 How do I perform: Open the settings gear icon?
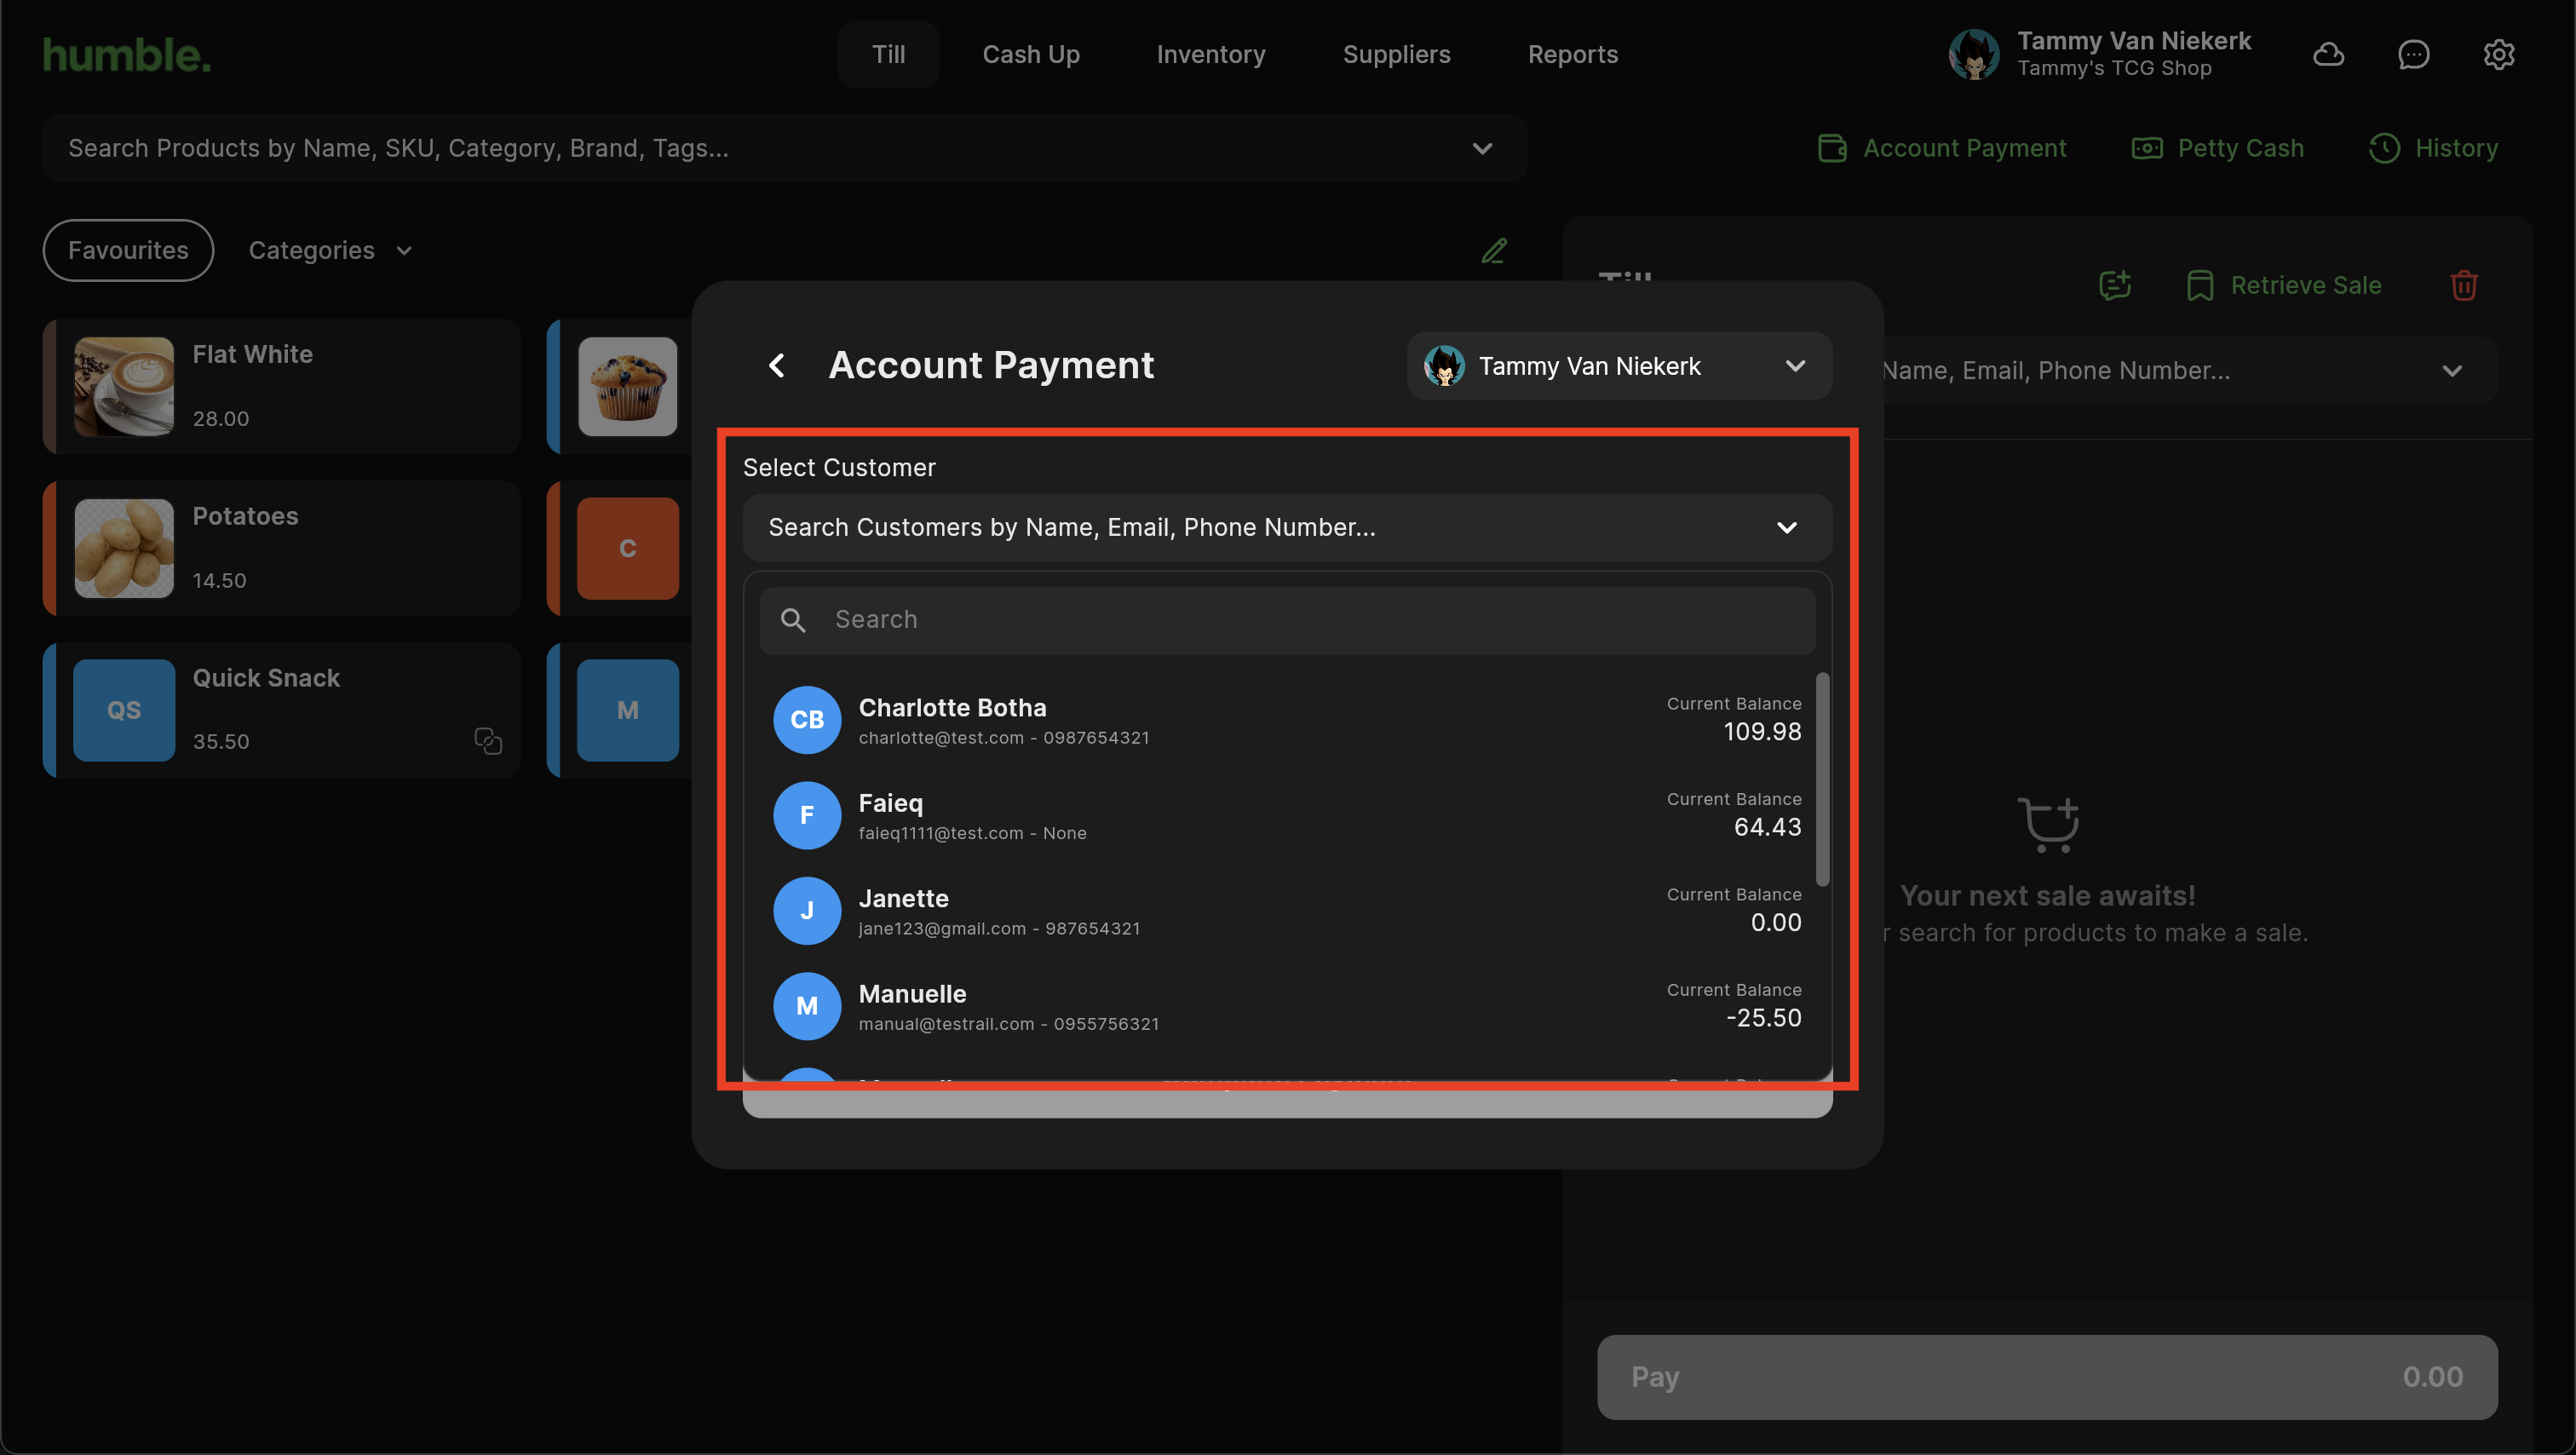pos(2498,54)
